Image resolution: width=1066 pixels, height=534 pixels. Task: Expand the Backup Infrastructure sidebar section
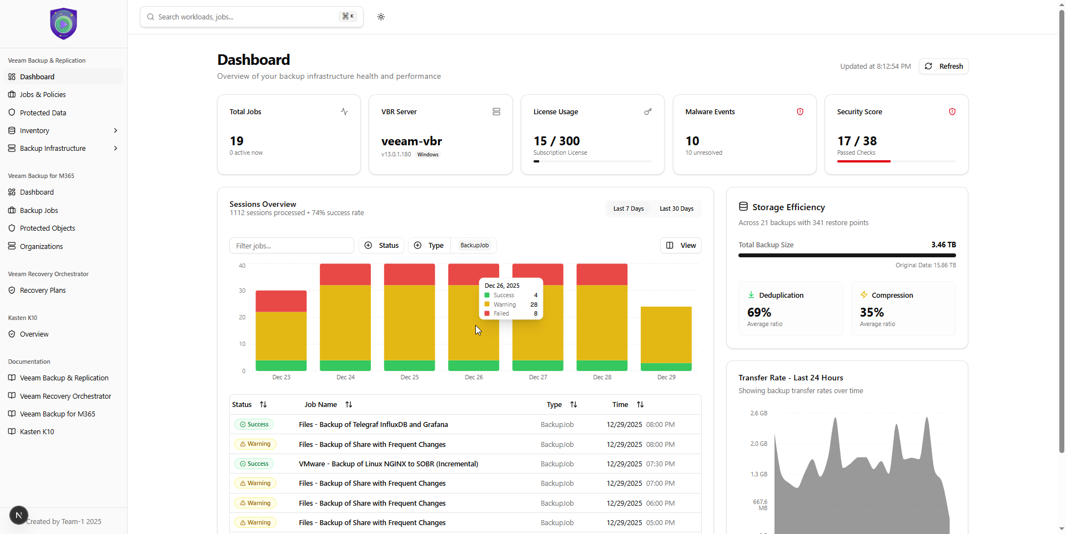click(63, 148)
